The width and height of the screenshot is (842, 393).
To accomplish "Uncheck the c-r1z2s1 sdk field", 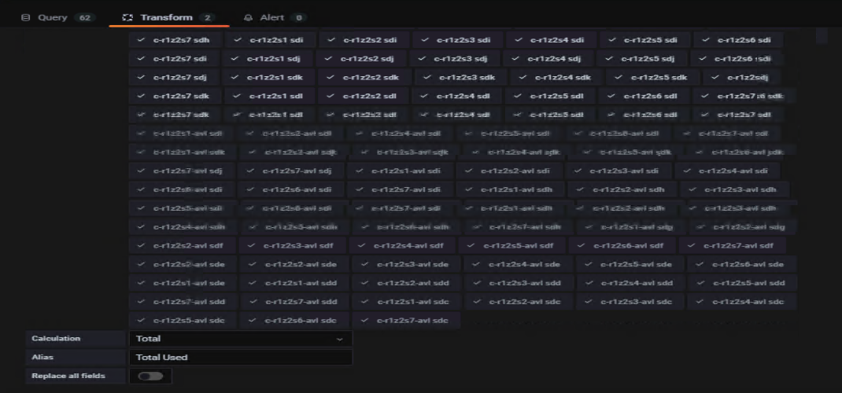I will [268, 77].
